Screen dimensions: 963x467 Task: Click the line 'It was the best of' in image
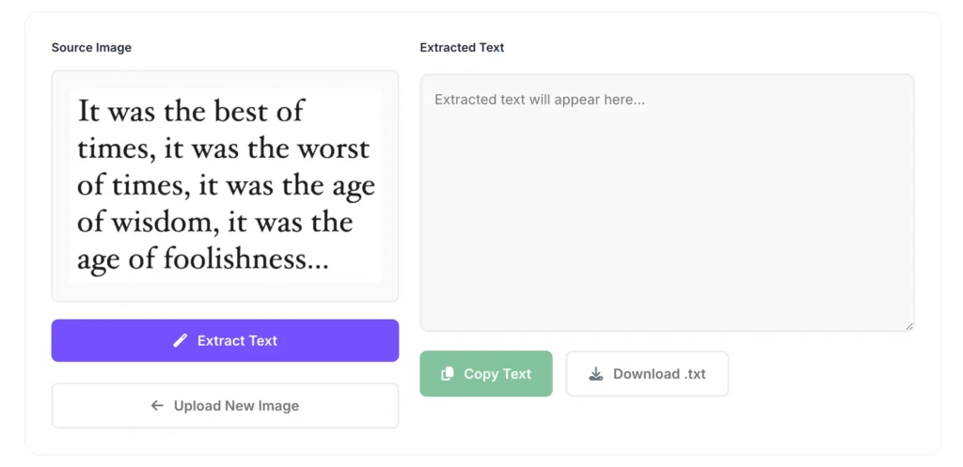coord(190,112)
